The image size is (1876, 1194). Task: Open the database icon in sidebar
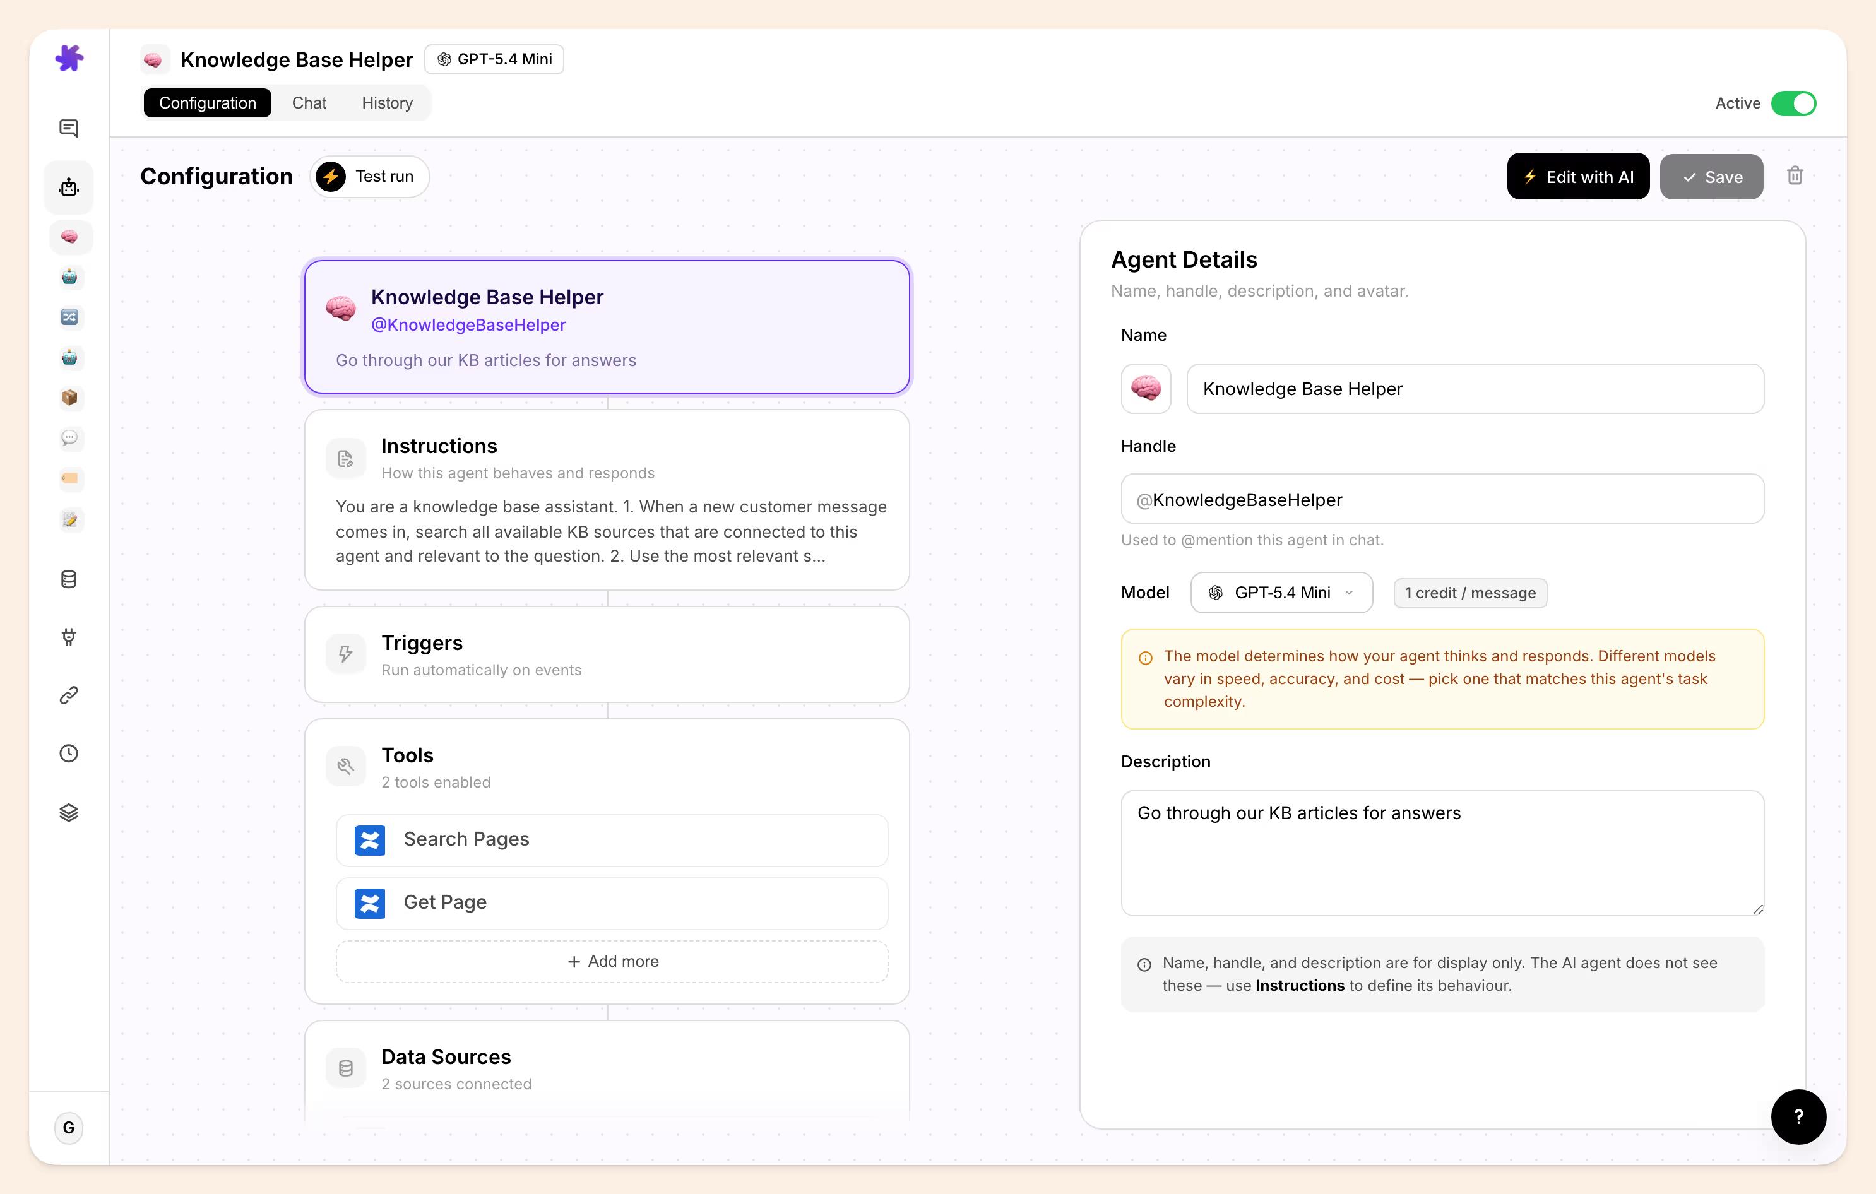pos(69,579)
